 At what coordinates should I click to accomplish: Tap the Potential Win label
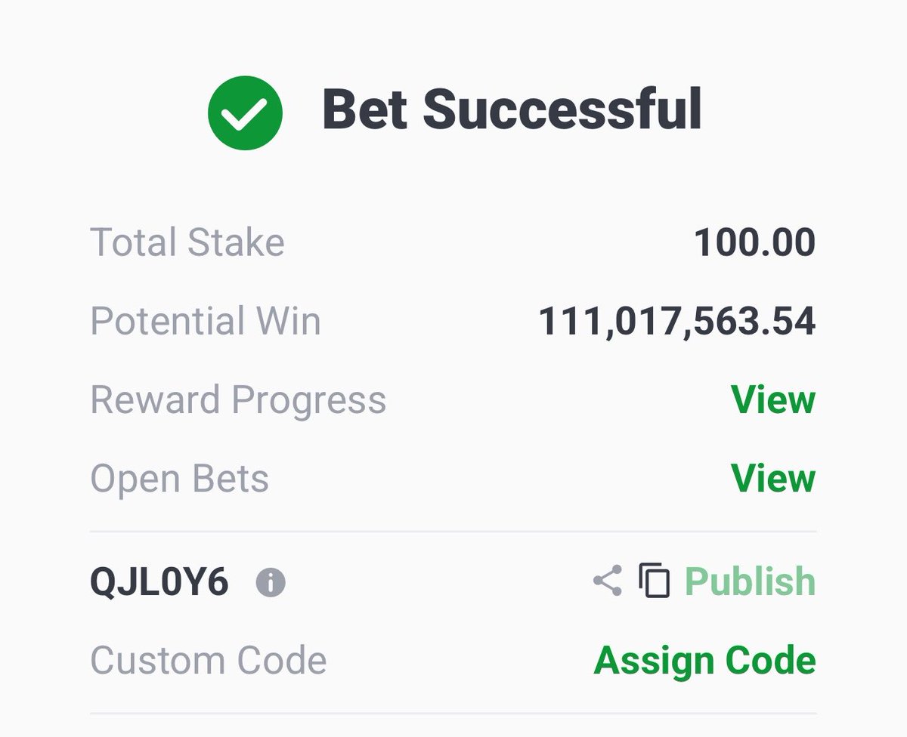tap(206, 321)
